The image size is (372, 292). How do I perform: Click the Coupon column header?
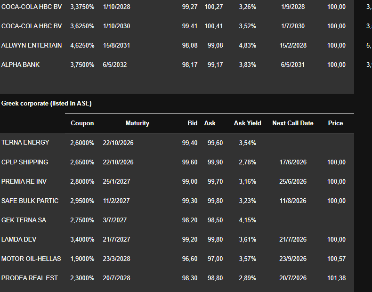click(x=82, y=123)
